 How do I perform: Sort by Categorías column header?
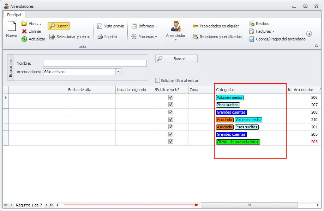251,90
